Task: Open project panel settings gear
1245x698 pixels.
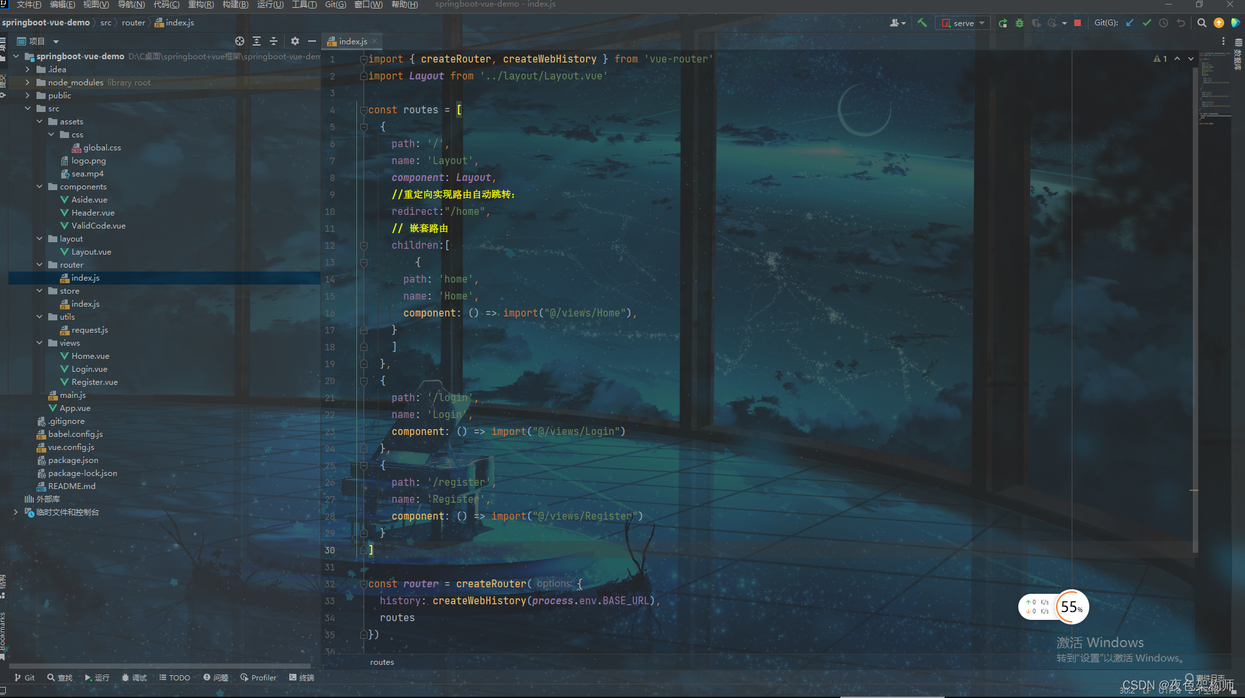Action: click(295, 41)
